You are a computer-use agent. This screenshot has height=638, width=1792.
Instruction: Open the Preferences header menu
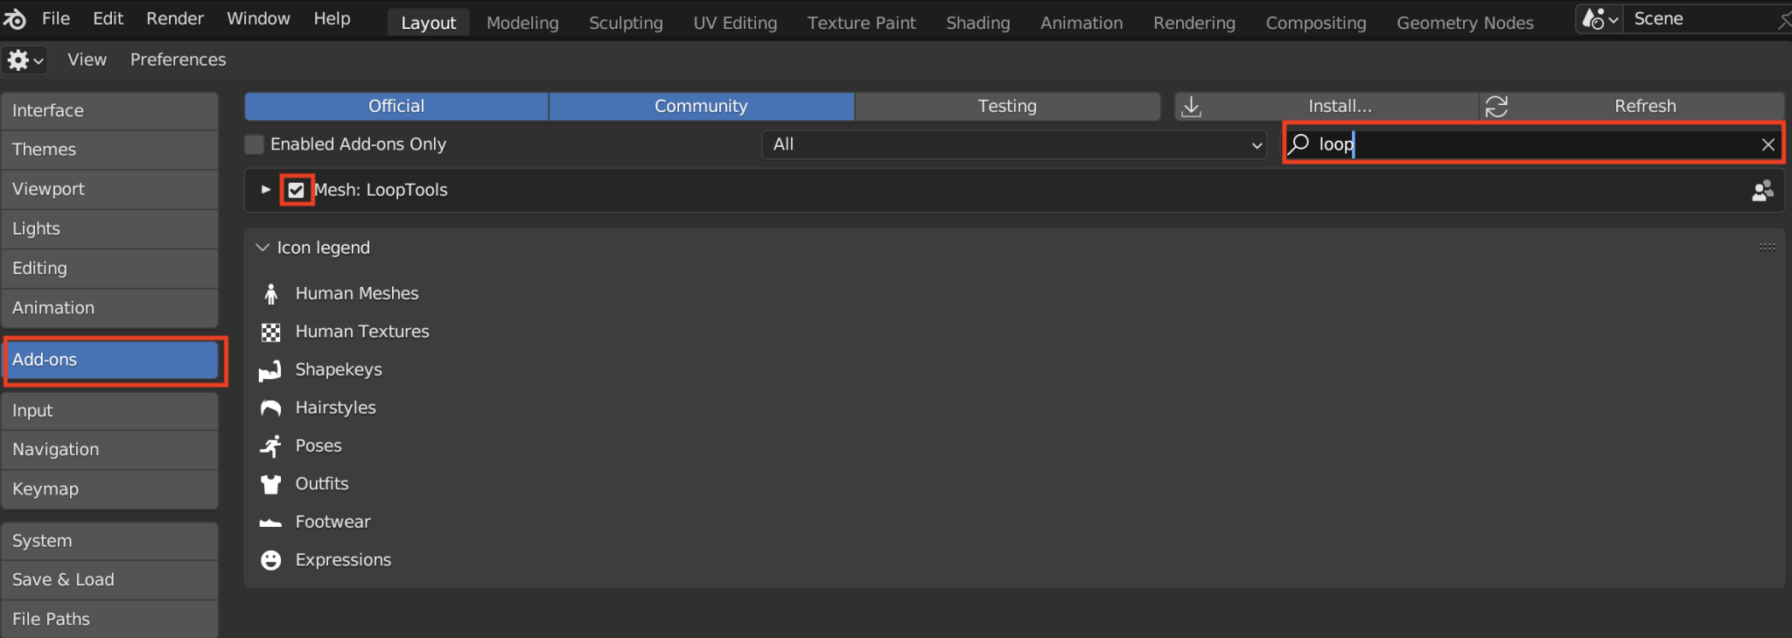(178, 60)
